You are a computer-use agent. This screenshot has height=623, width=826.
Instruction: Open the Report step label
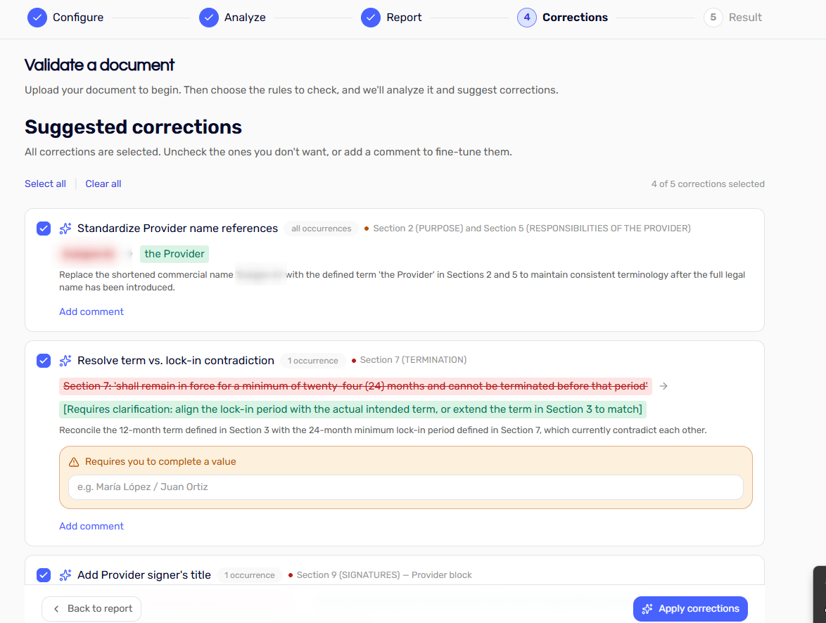click(404, 18)
